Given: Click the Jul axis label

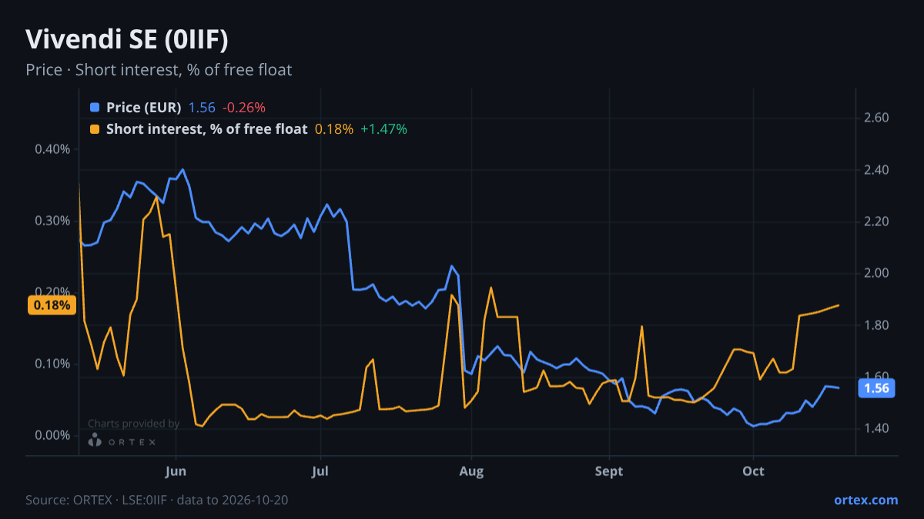Looking at the screenshot, I should pos(321,471).
